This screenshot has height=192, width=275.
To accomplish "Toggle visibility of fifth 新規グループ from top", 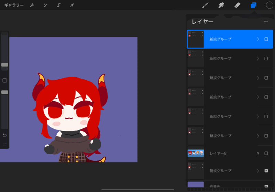I will [x=266, y=116].
